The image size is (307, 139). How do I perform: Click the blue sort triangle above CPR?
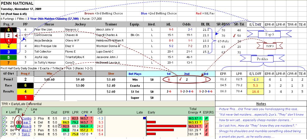[x=86, y=115]
